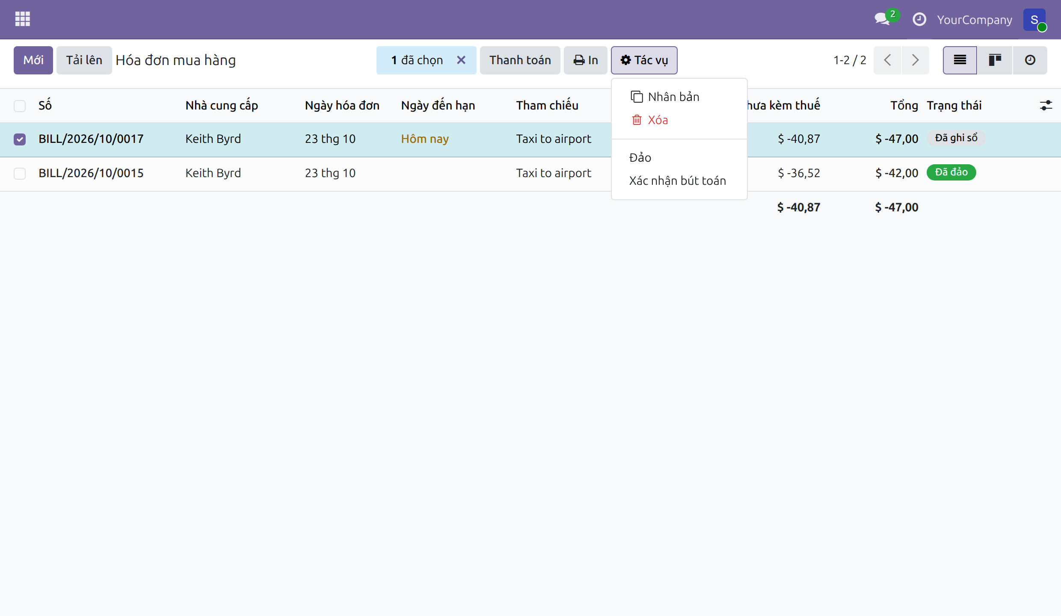Switch to list view
Image resolution: width=1061 pixels, height=616 pixels.
click(960, 60)
